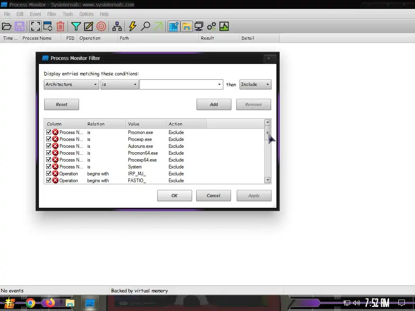415x311 pixels.
Task: Open Find with the magnifier icon
Action: 145,26
